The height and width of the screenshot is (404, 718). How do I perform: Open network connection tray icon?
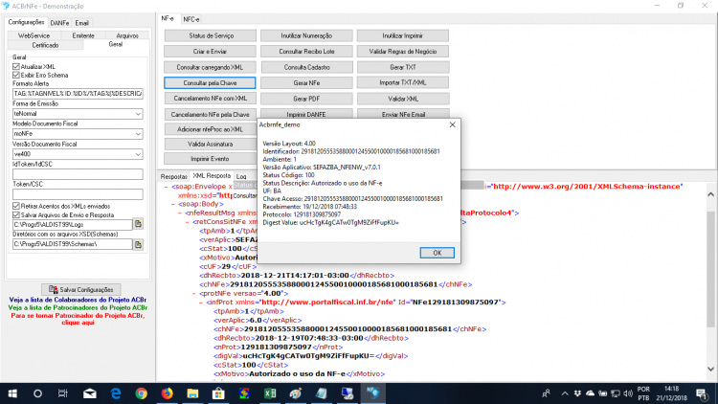click(616, 393)
